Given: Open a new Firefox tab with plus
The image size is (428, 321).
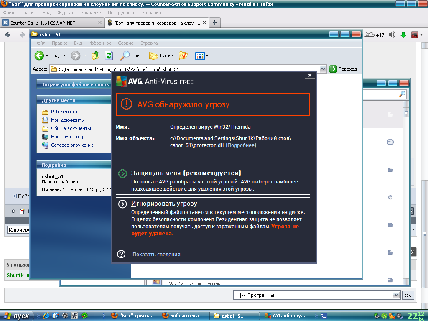Looking at the screenshot, I should [215, 23].
